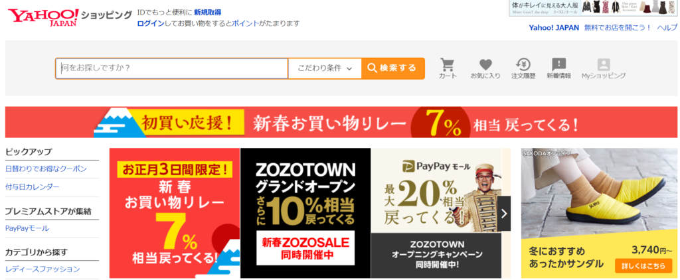680x280 pixels.
Task: Click the orange 検索する search button
Action: (392, 68)
